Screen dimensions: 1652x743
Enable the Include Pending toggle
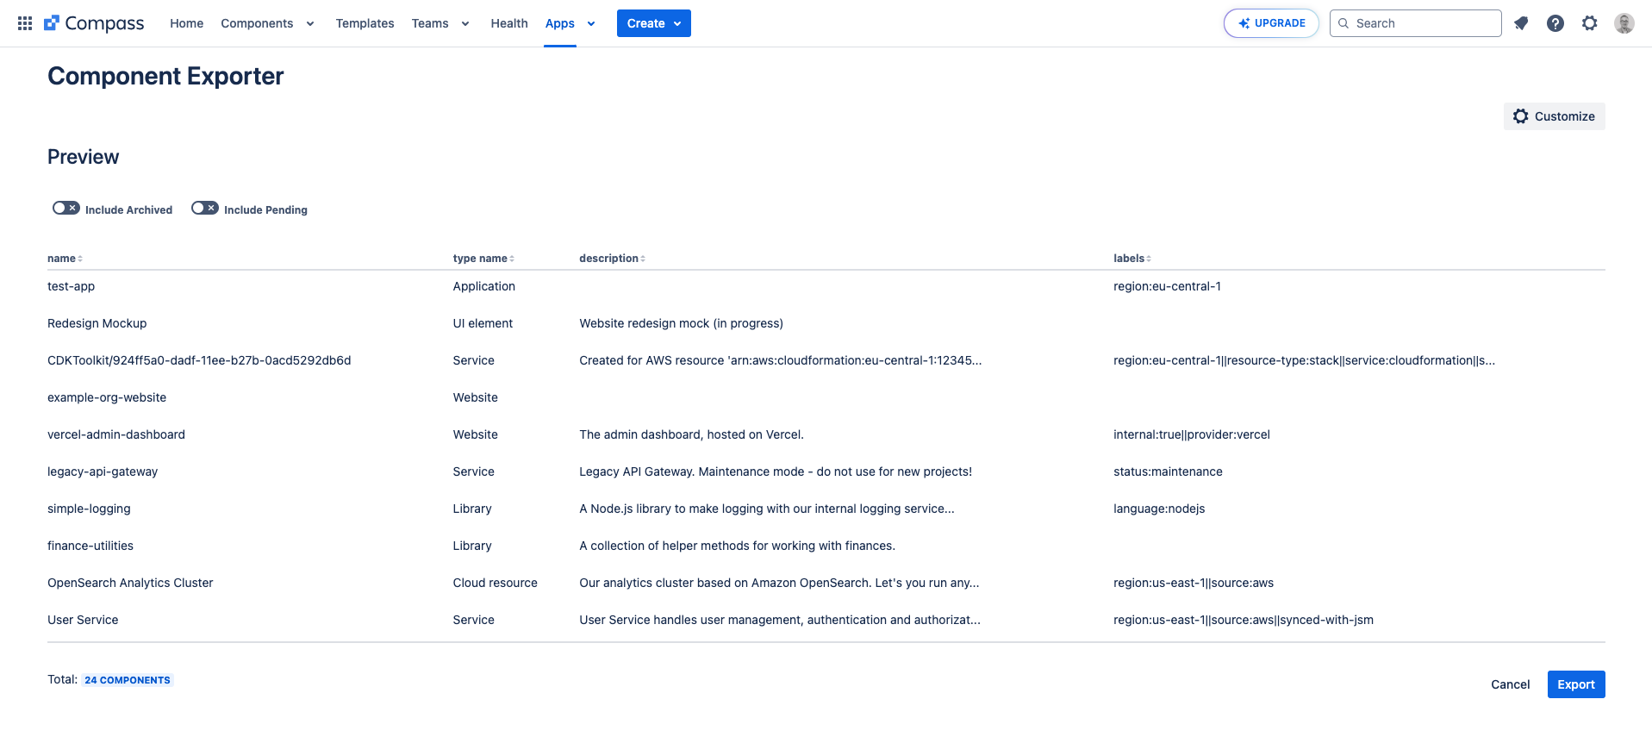[x=205, y=209]
